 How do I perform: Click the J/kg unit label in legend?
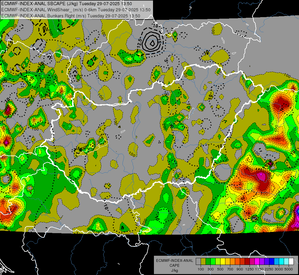click(x=174, y=270)
